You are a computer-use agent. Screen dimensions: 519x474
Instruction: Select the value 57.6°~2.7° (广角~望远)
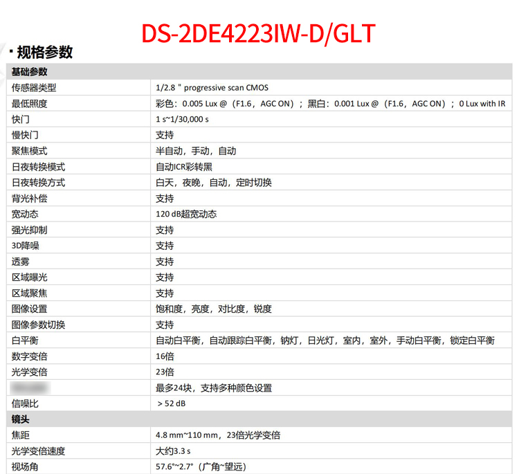201,466
